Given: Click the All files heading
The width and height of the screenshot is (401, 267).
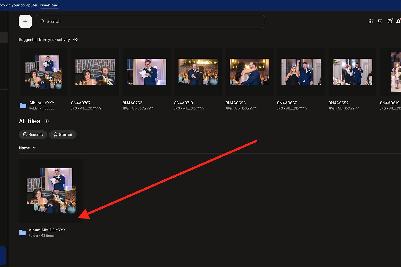Looking at the screenshot, I should [x=29, y=121].
